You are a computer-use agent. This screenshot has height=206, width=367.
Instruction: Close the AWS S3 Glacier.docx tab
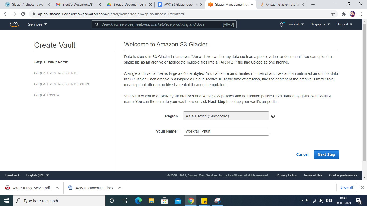click(x=201, y=5)
